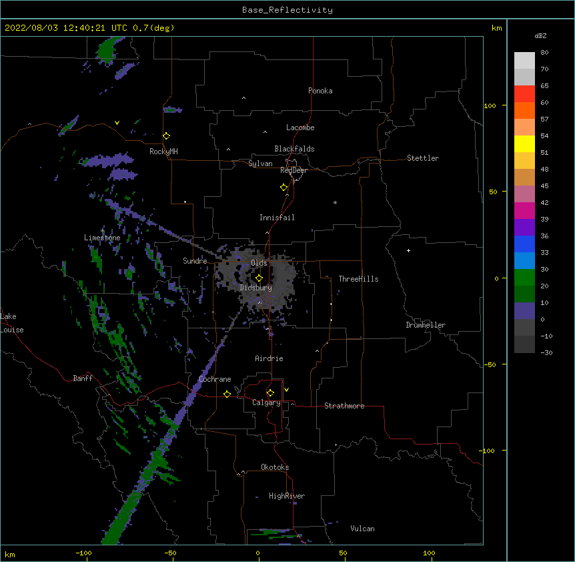Click the Vulcan town label

point(362,529)
